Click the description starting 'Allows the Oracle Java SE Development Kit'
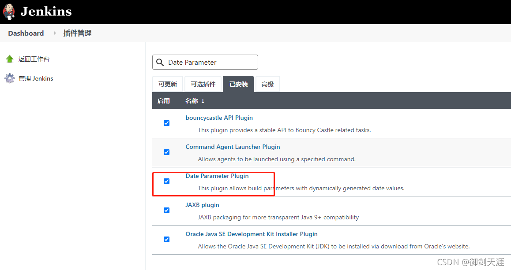Image resolution: width=511 pixels, height=270 pixels. (334, 246)
